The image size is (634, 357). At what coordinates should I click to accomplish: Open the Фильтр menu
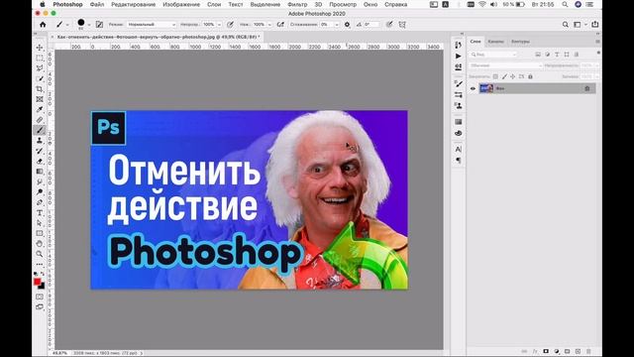(x=297, y=4)
